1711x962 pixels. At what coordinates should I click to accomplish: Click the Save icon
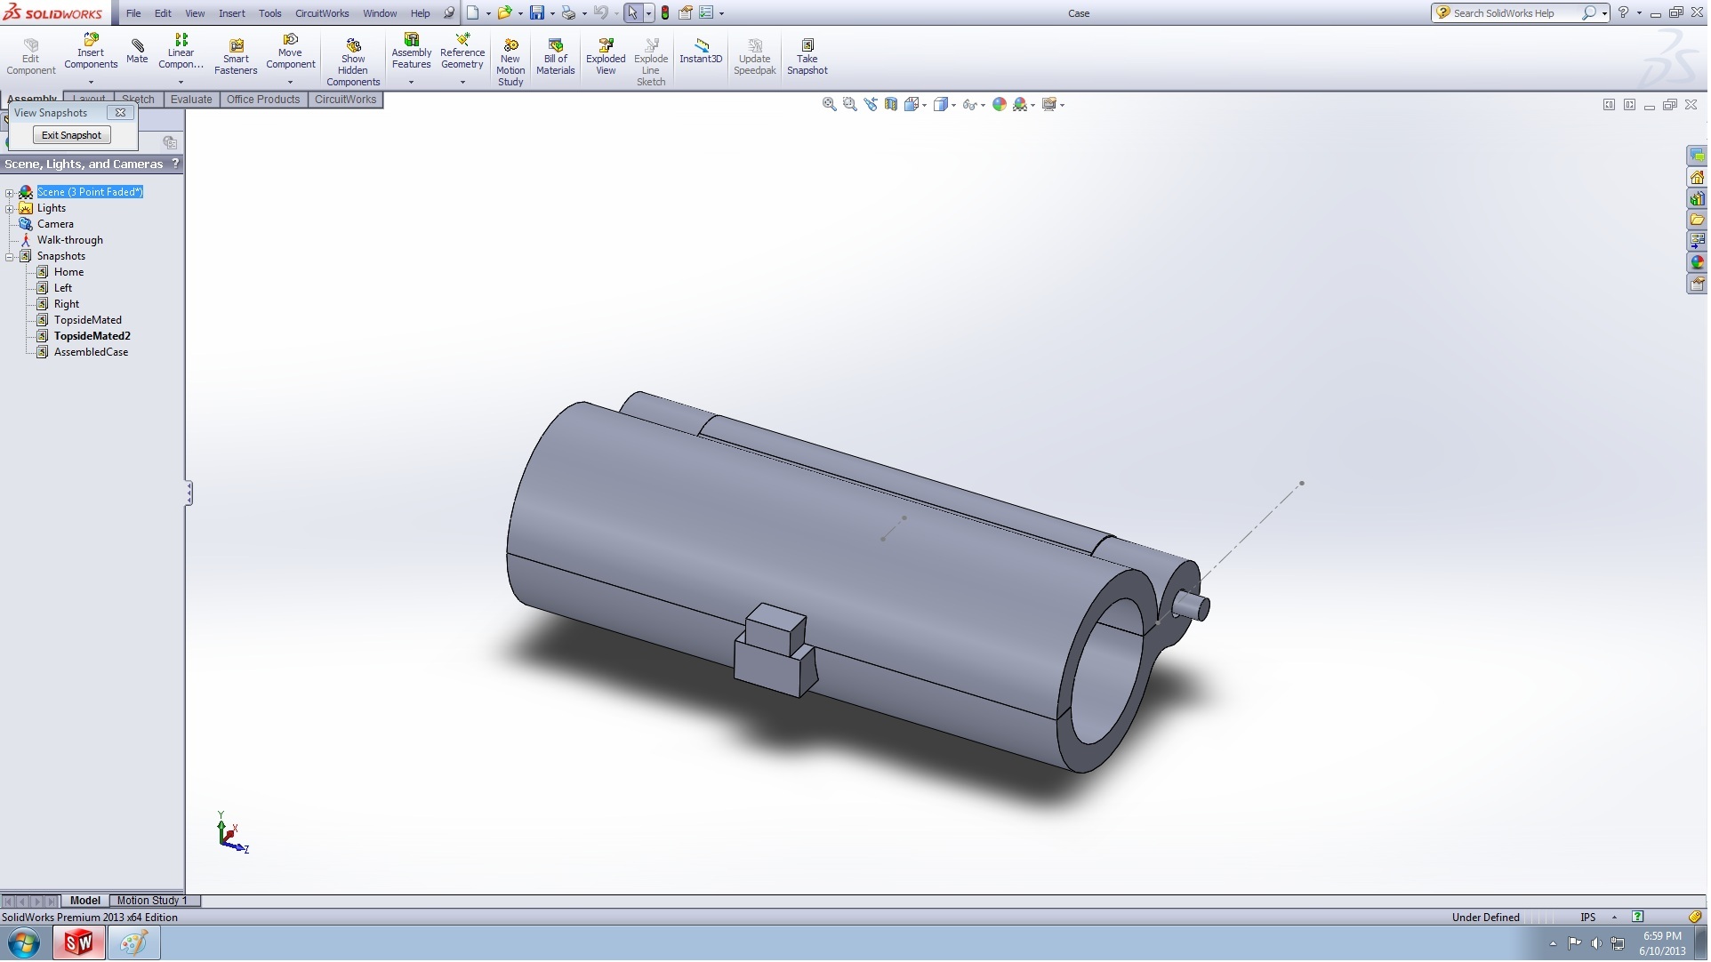537,12
